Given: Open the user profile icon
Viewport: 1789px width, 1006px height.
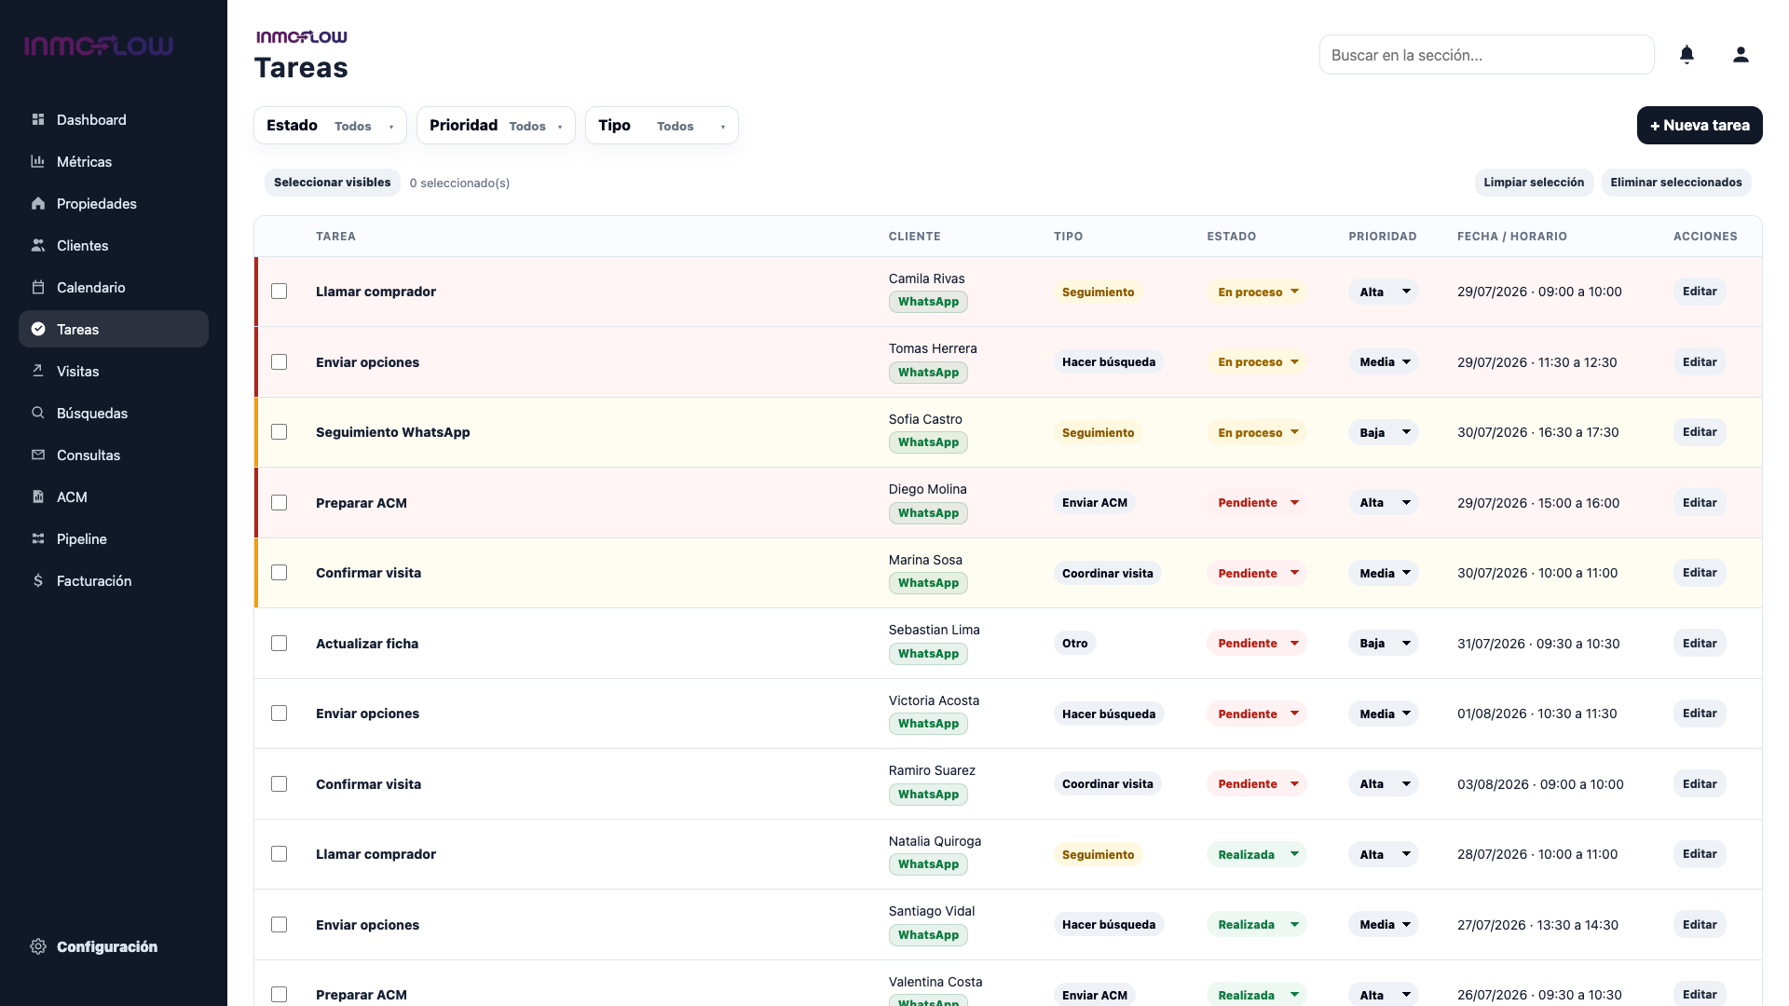Looking at the screenshot, I should (1741, 55).
